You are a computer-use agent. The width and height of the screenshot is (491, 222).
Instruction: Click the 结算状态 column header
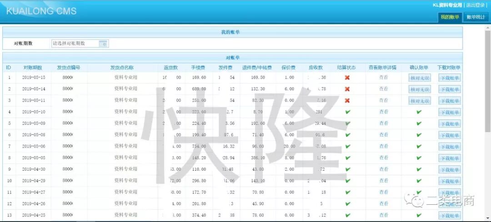[346, 67]
